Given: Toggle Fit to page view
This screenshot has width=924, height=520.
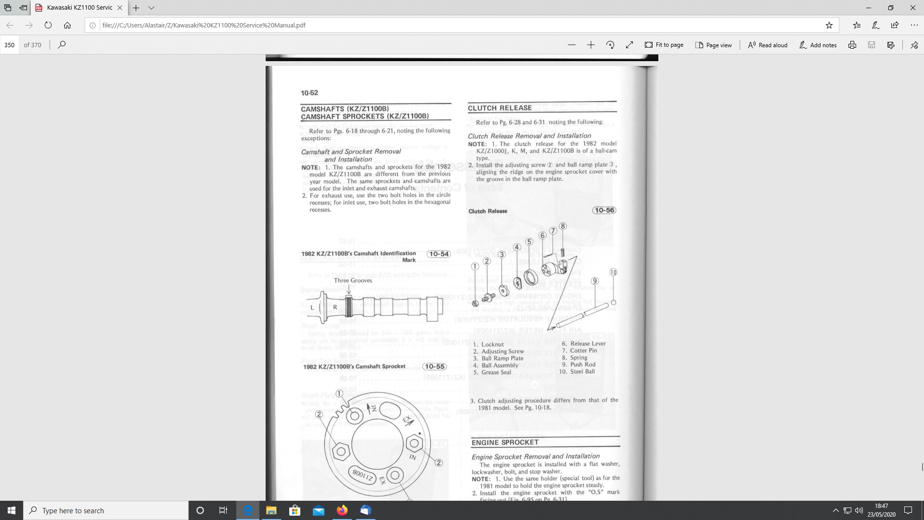Looking at the screenshot, I should coord(664,45).
